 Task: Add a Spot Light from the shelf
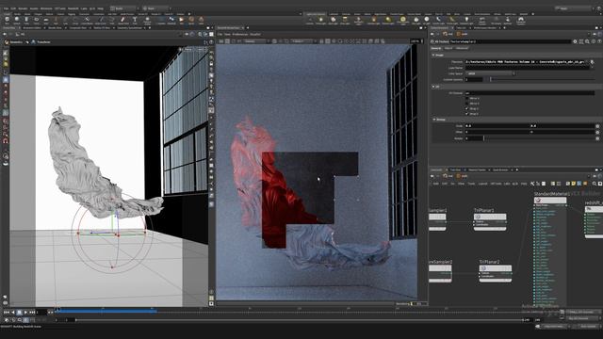tap(333, 20)
